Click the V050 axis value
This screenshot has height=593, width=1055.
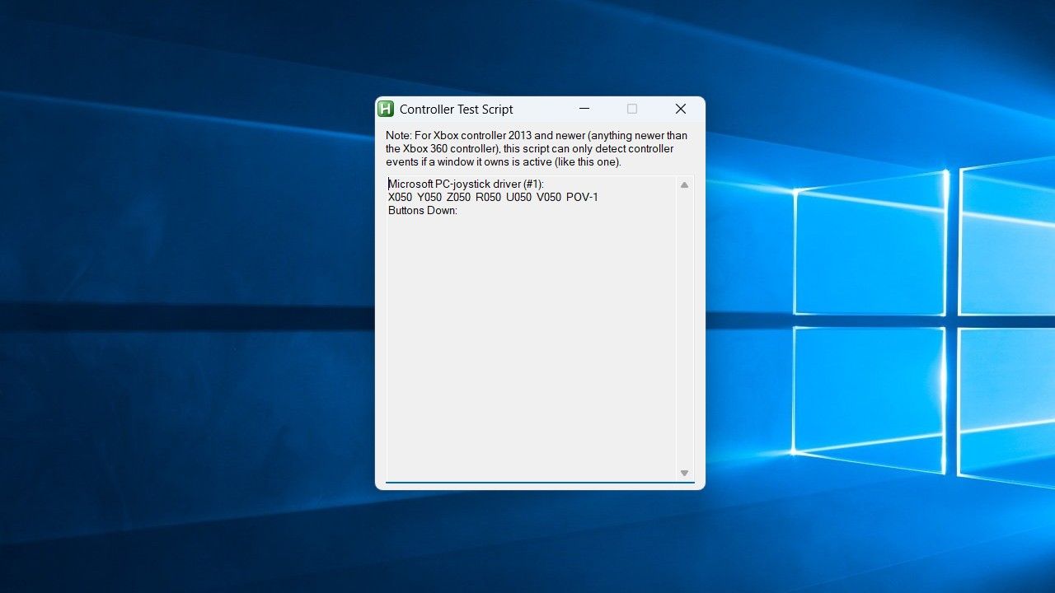tap(549, 198)
